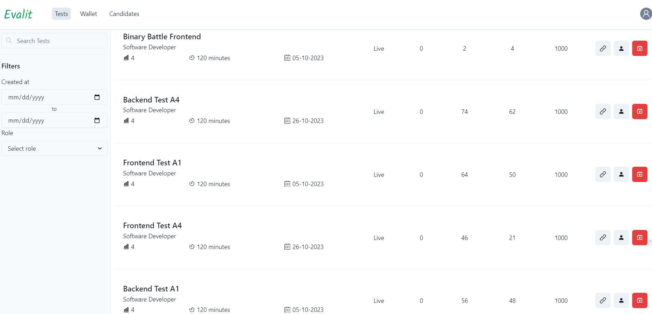
Task: Open user profile avatar icon
Action: [x=646, y=14]
